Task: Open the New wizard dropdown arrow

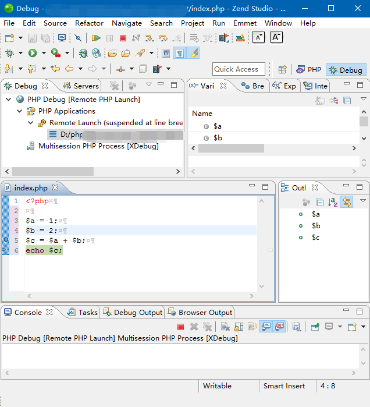Action: click(20, 38)
